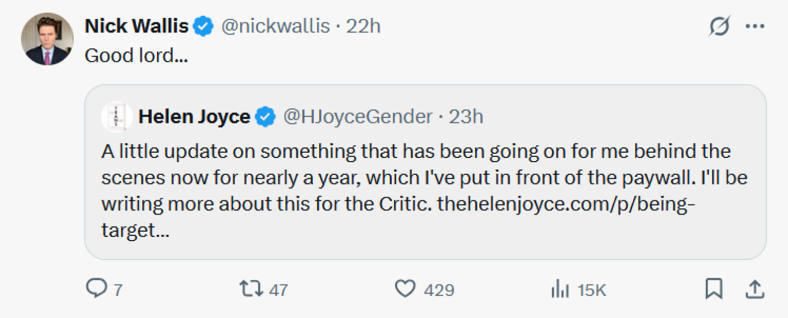The height and width of the screenshot is (318, 788).
Task: Open the three-dot More menu
Action: tap(755, 26)
